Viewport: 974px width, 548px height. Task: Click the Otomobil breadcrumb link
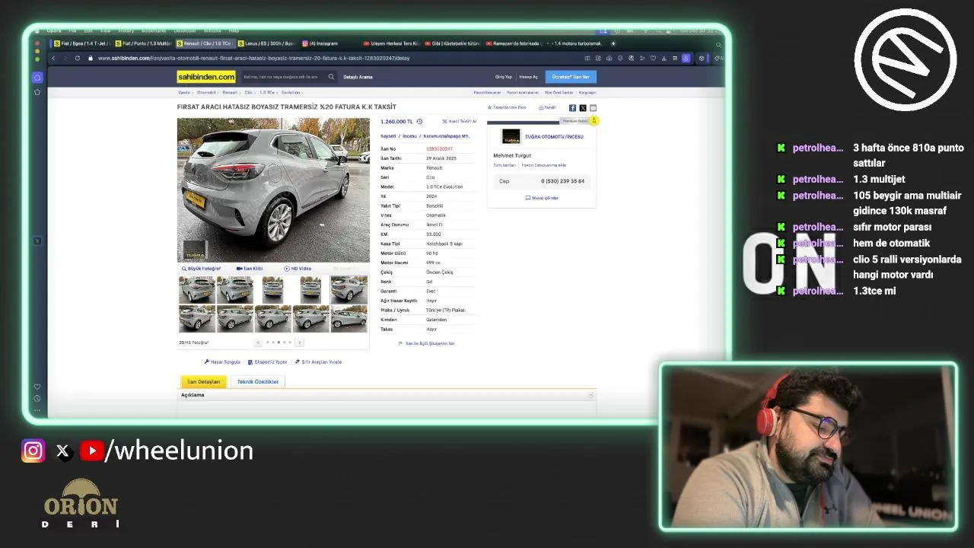(x=206, y=92)
